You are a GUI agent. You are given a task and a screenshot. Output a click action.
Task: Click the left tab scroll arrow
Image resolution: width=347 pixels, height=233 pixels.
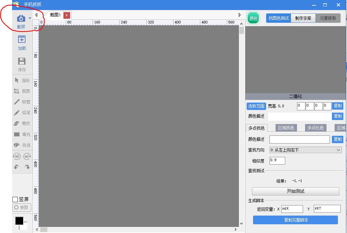point(36,15)
